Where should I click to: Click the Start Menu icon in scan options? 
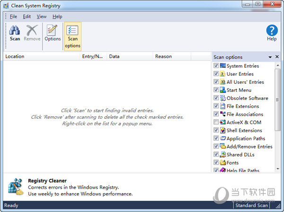click(222, 90)
